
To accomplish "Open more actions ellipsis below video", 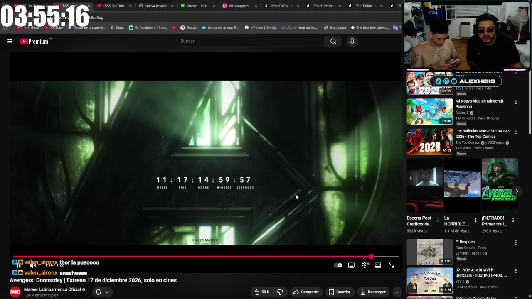I will (397, 292).
